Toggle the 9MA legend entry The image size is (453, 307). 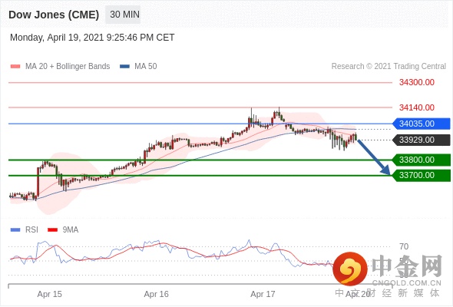[63, 230]
